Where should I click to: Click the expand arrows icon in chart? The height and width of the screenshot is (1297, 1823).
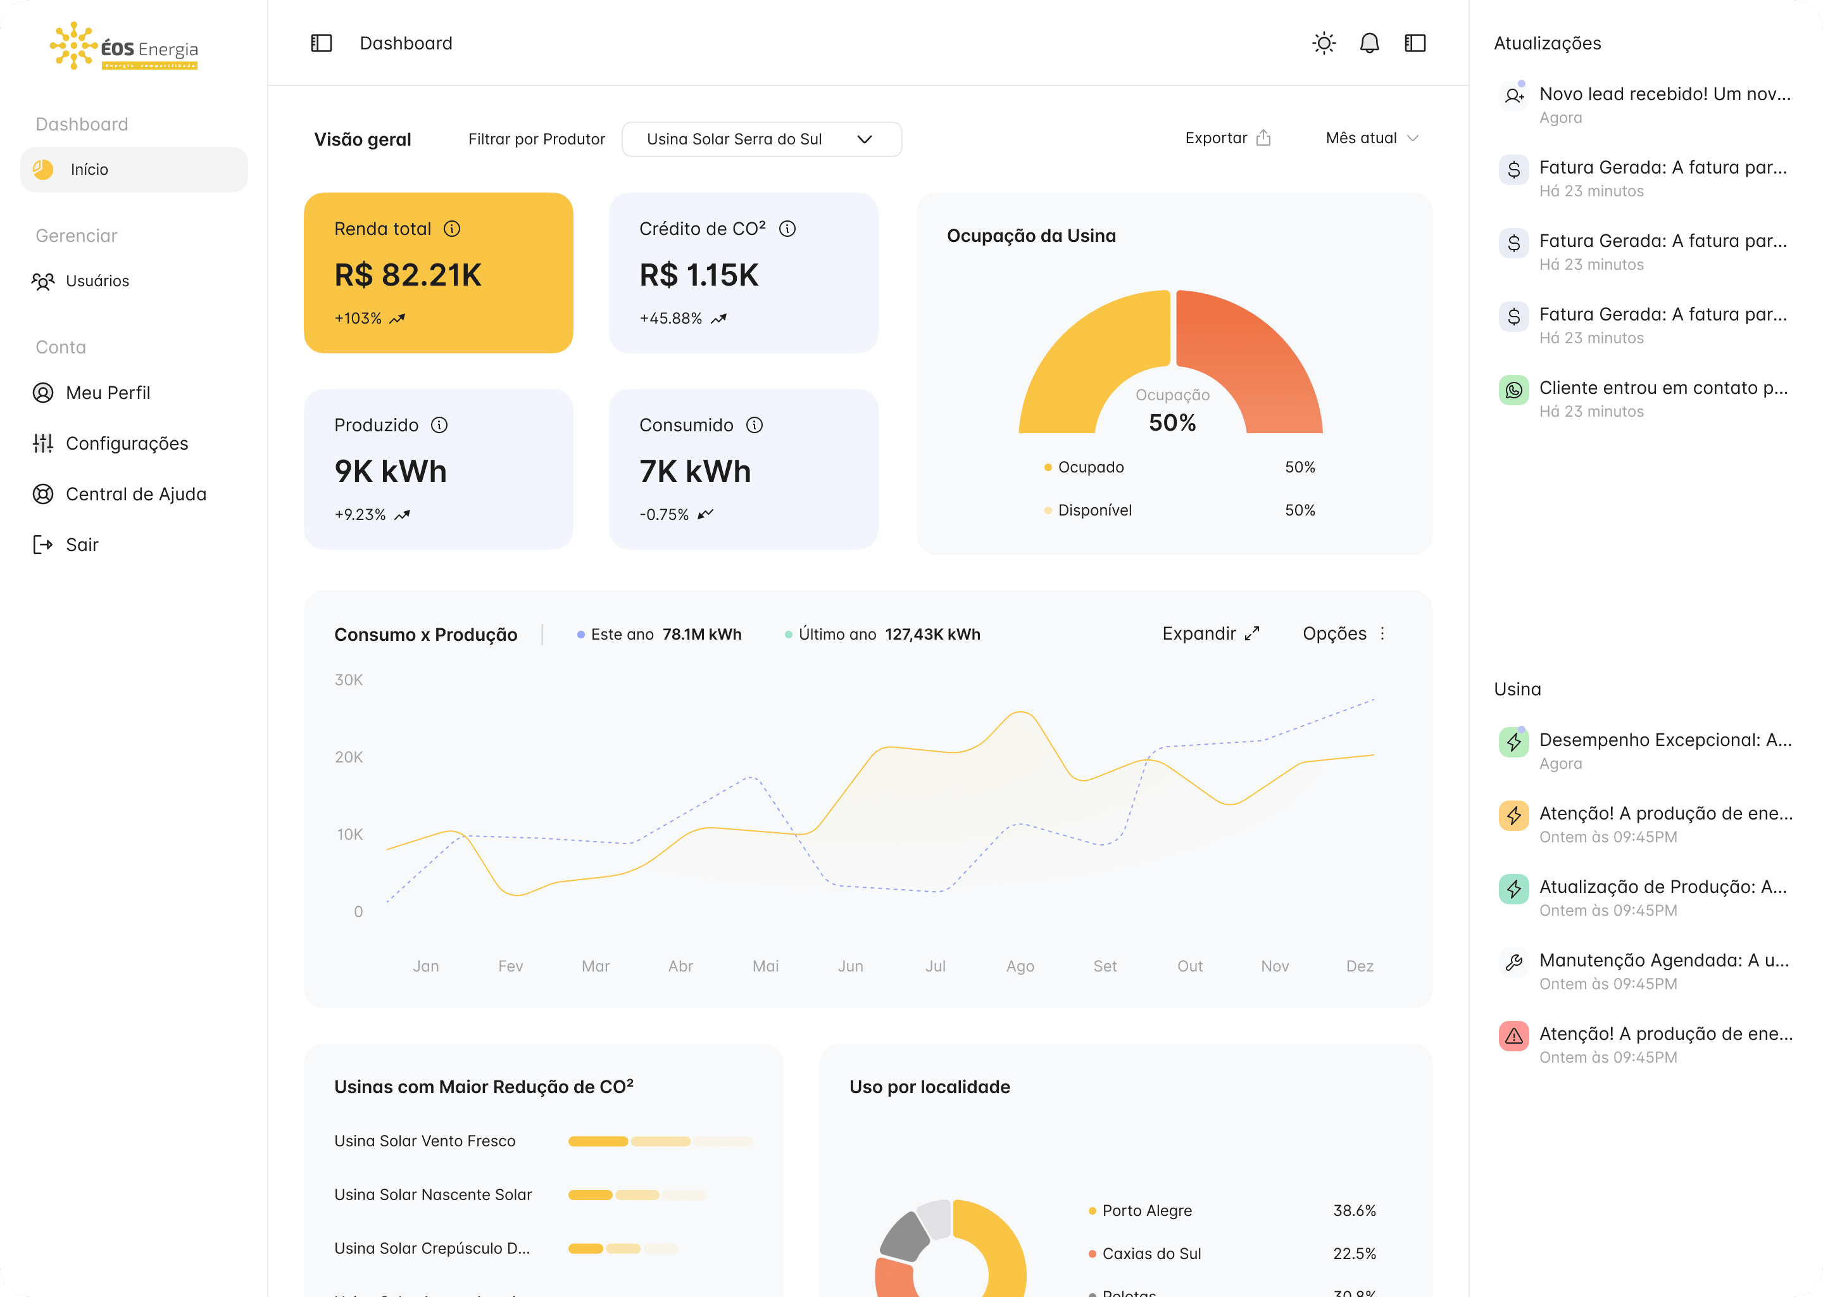tap(1251, 633)
